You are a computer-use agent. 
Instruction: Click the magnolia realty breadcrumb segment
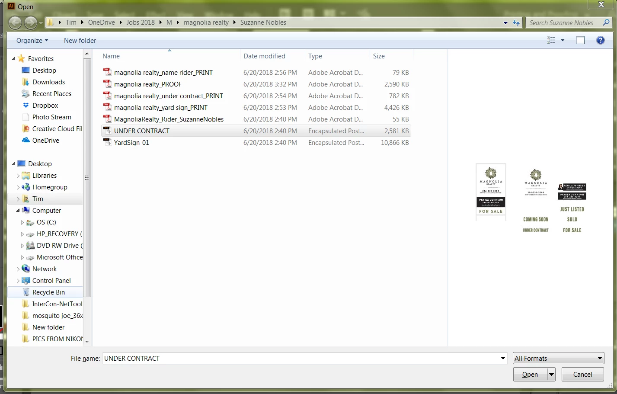[x=206, y=22]
